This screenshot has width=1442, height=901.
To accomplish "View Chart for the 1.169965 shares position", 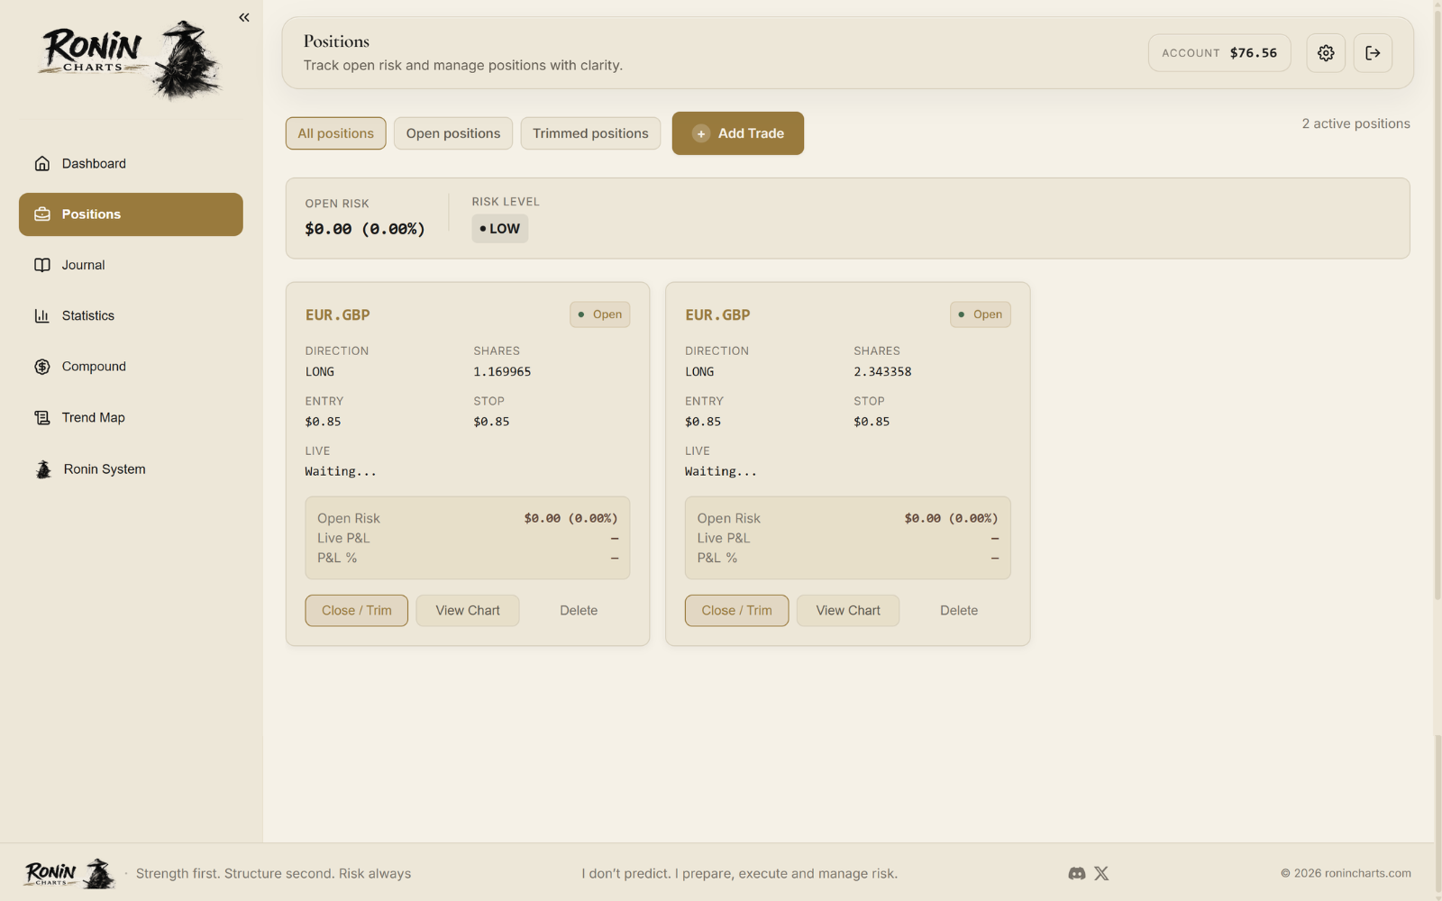I will tap(468, 610).
